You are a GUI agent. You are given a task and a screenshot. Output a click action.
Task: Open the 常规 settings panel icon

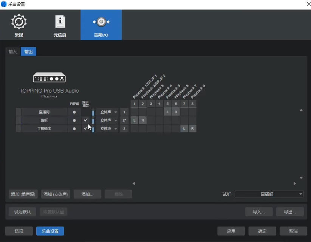tap(19, 25)
